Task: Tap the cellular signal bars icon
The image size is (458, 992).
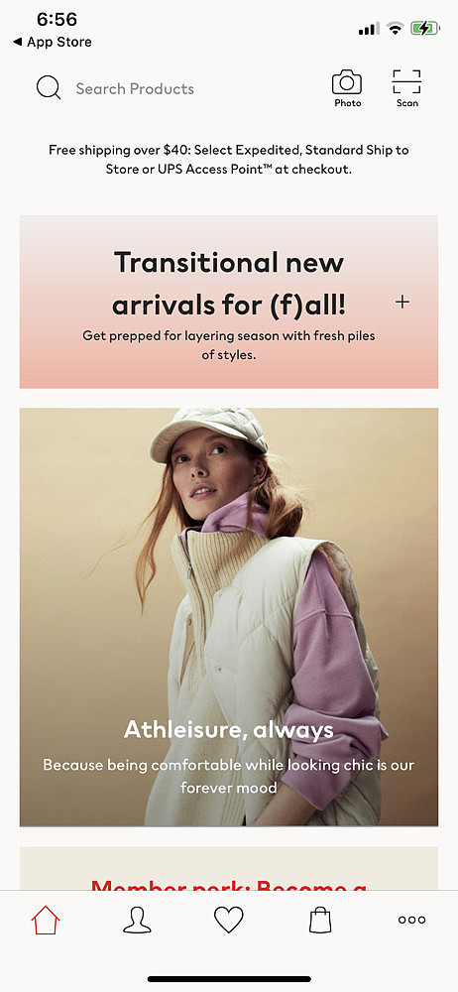Action: pyautogui.click(x=369, y=29)
